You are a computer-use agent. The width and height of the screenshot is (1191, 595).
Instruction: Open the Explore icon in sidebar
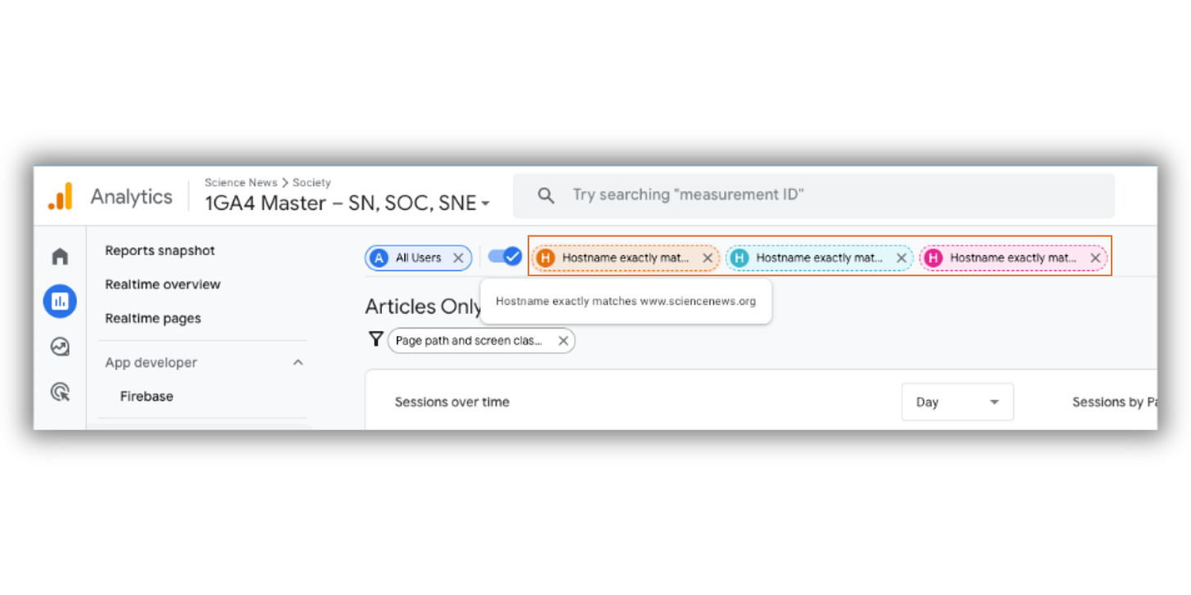60,347
